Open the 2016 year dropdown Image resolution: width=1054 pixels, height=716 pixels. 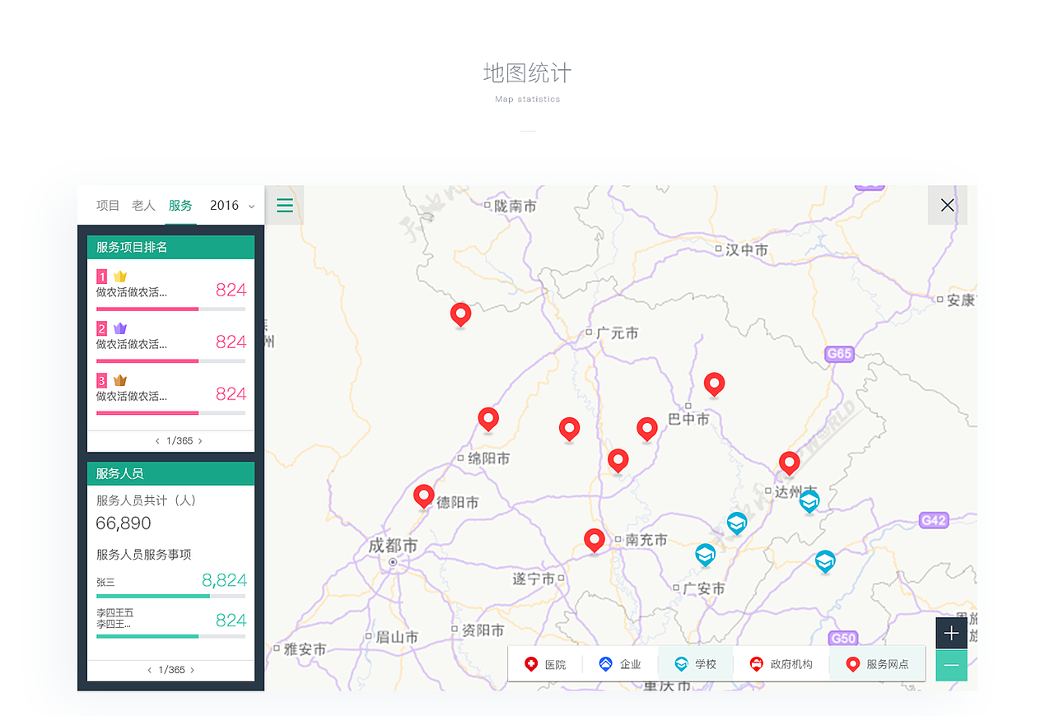231,205
